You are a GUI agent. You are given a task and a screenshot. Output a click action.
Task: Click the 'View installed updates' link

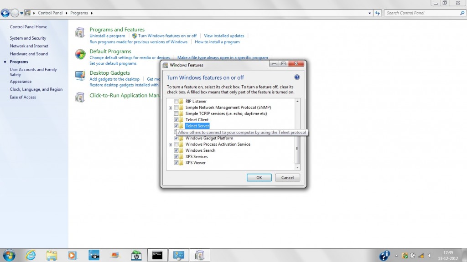pyautogui.click(x=224, y=36)
